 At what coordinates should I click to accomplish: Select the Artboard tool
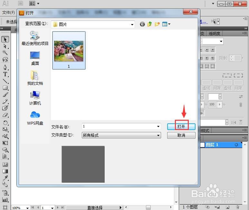click(5, 207)
